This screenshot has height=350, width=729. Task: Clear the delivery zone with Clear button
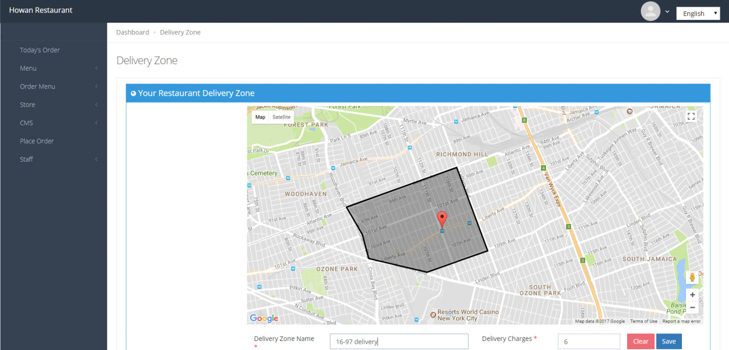pos(641,341)
